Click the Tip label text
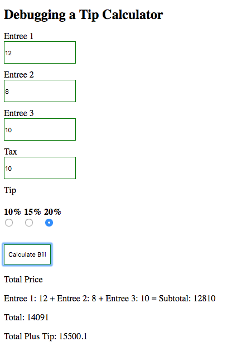The image size is (232, 356). 10,190
